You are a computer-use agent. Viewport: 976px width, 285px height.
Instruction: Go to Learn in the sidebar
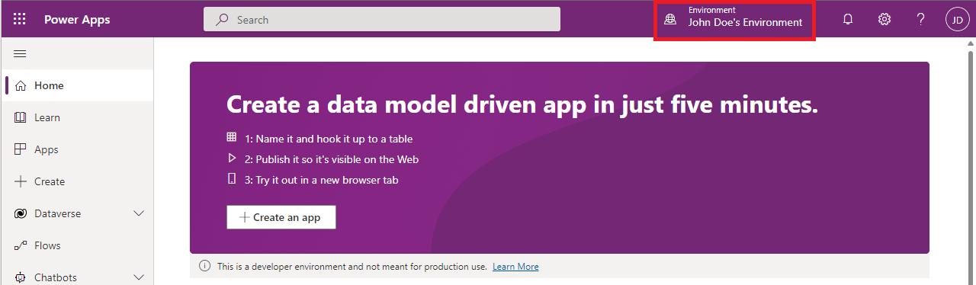(78, 117)
